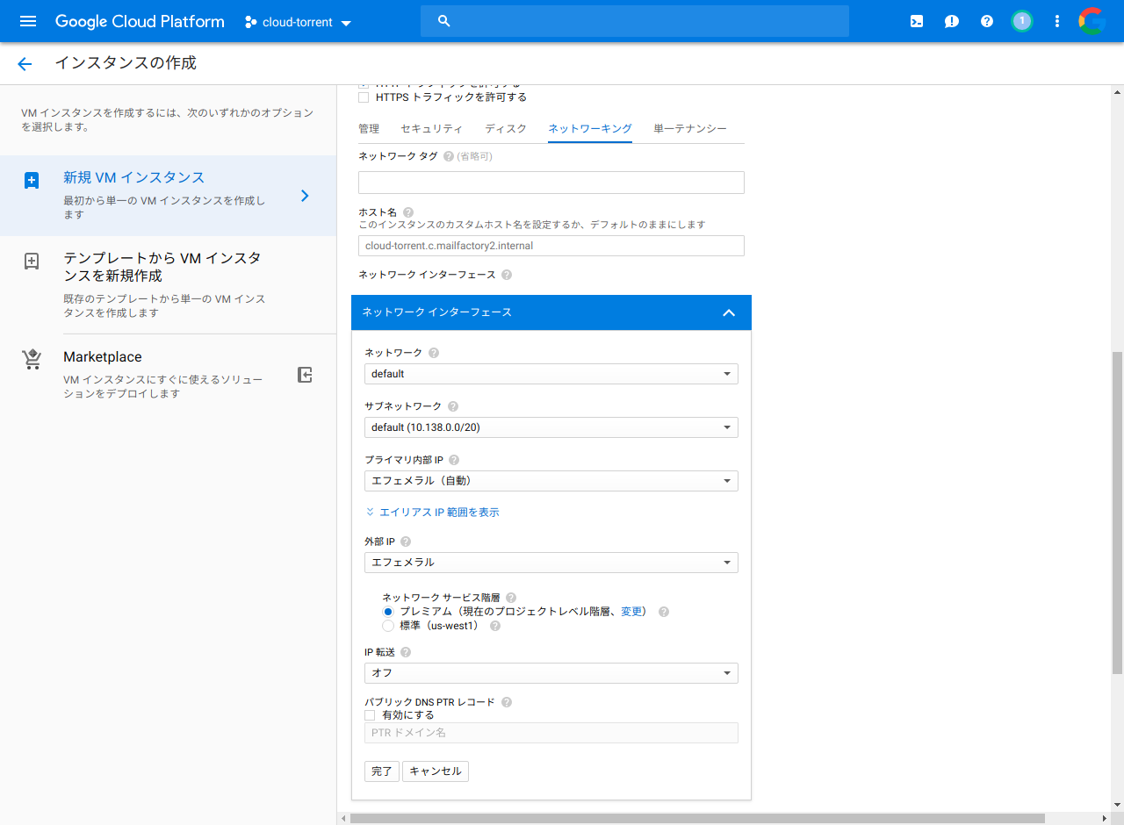
Task: Switch to the 管理 tab
Action: click(369, 129)
